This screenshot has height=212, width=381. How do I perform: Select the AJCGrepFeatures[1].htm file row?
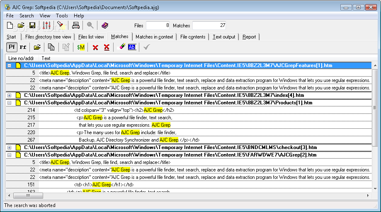coord(189,65)
